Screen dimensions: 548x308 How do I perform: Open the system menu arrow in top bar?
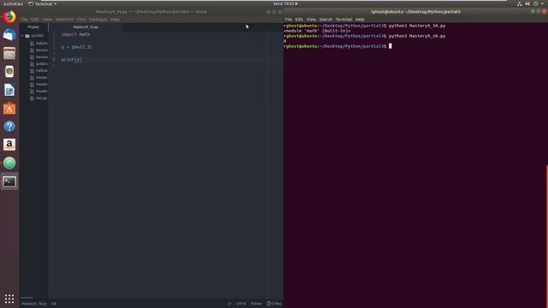coord(542,3)
